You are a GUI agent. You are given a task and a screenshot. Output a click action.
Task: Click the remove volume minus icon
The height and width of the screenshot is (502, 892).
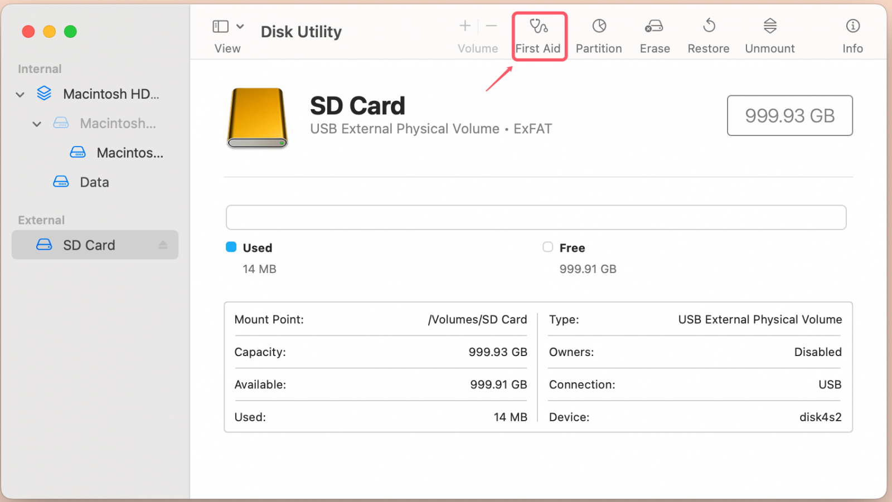click(x=491, y=26)
